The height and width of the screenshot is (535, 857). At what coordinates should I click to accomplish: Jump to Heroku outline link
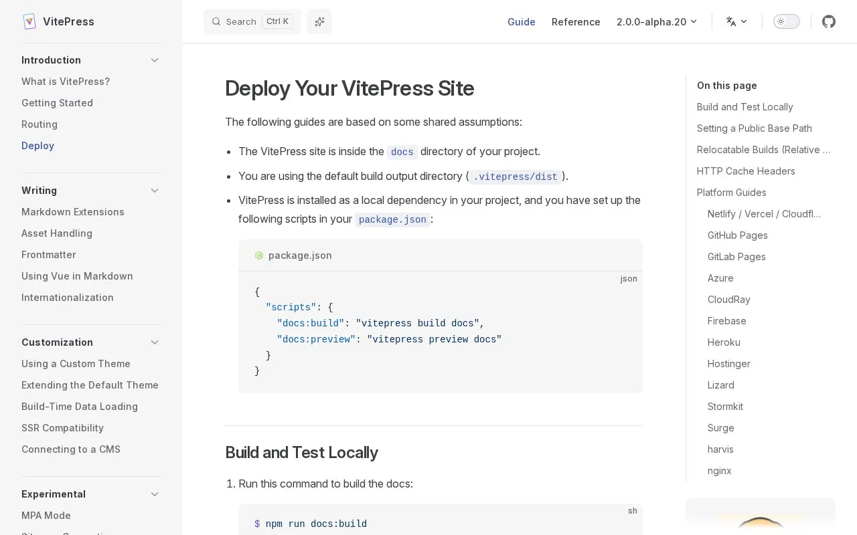[x=724, y=342]
